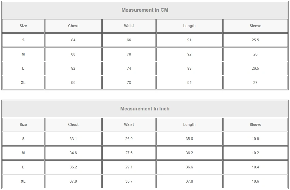Click length value 36.6 for size L
Viewport: 290px width, 190px height.
189,167
